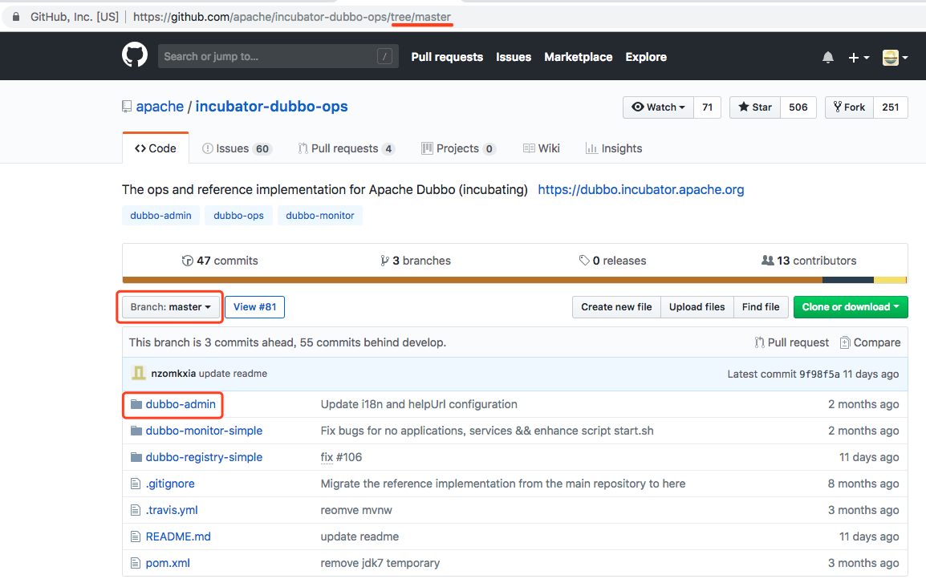Open Issues in top navigation
The image size is (926, 583).
pos(514,57)
